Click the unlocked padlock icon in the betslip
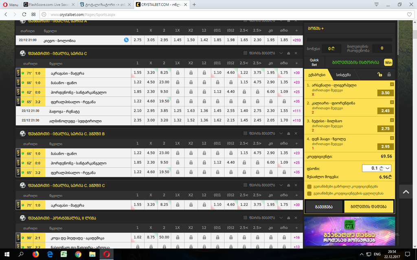 [x=380, y=74]
